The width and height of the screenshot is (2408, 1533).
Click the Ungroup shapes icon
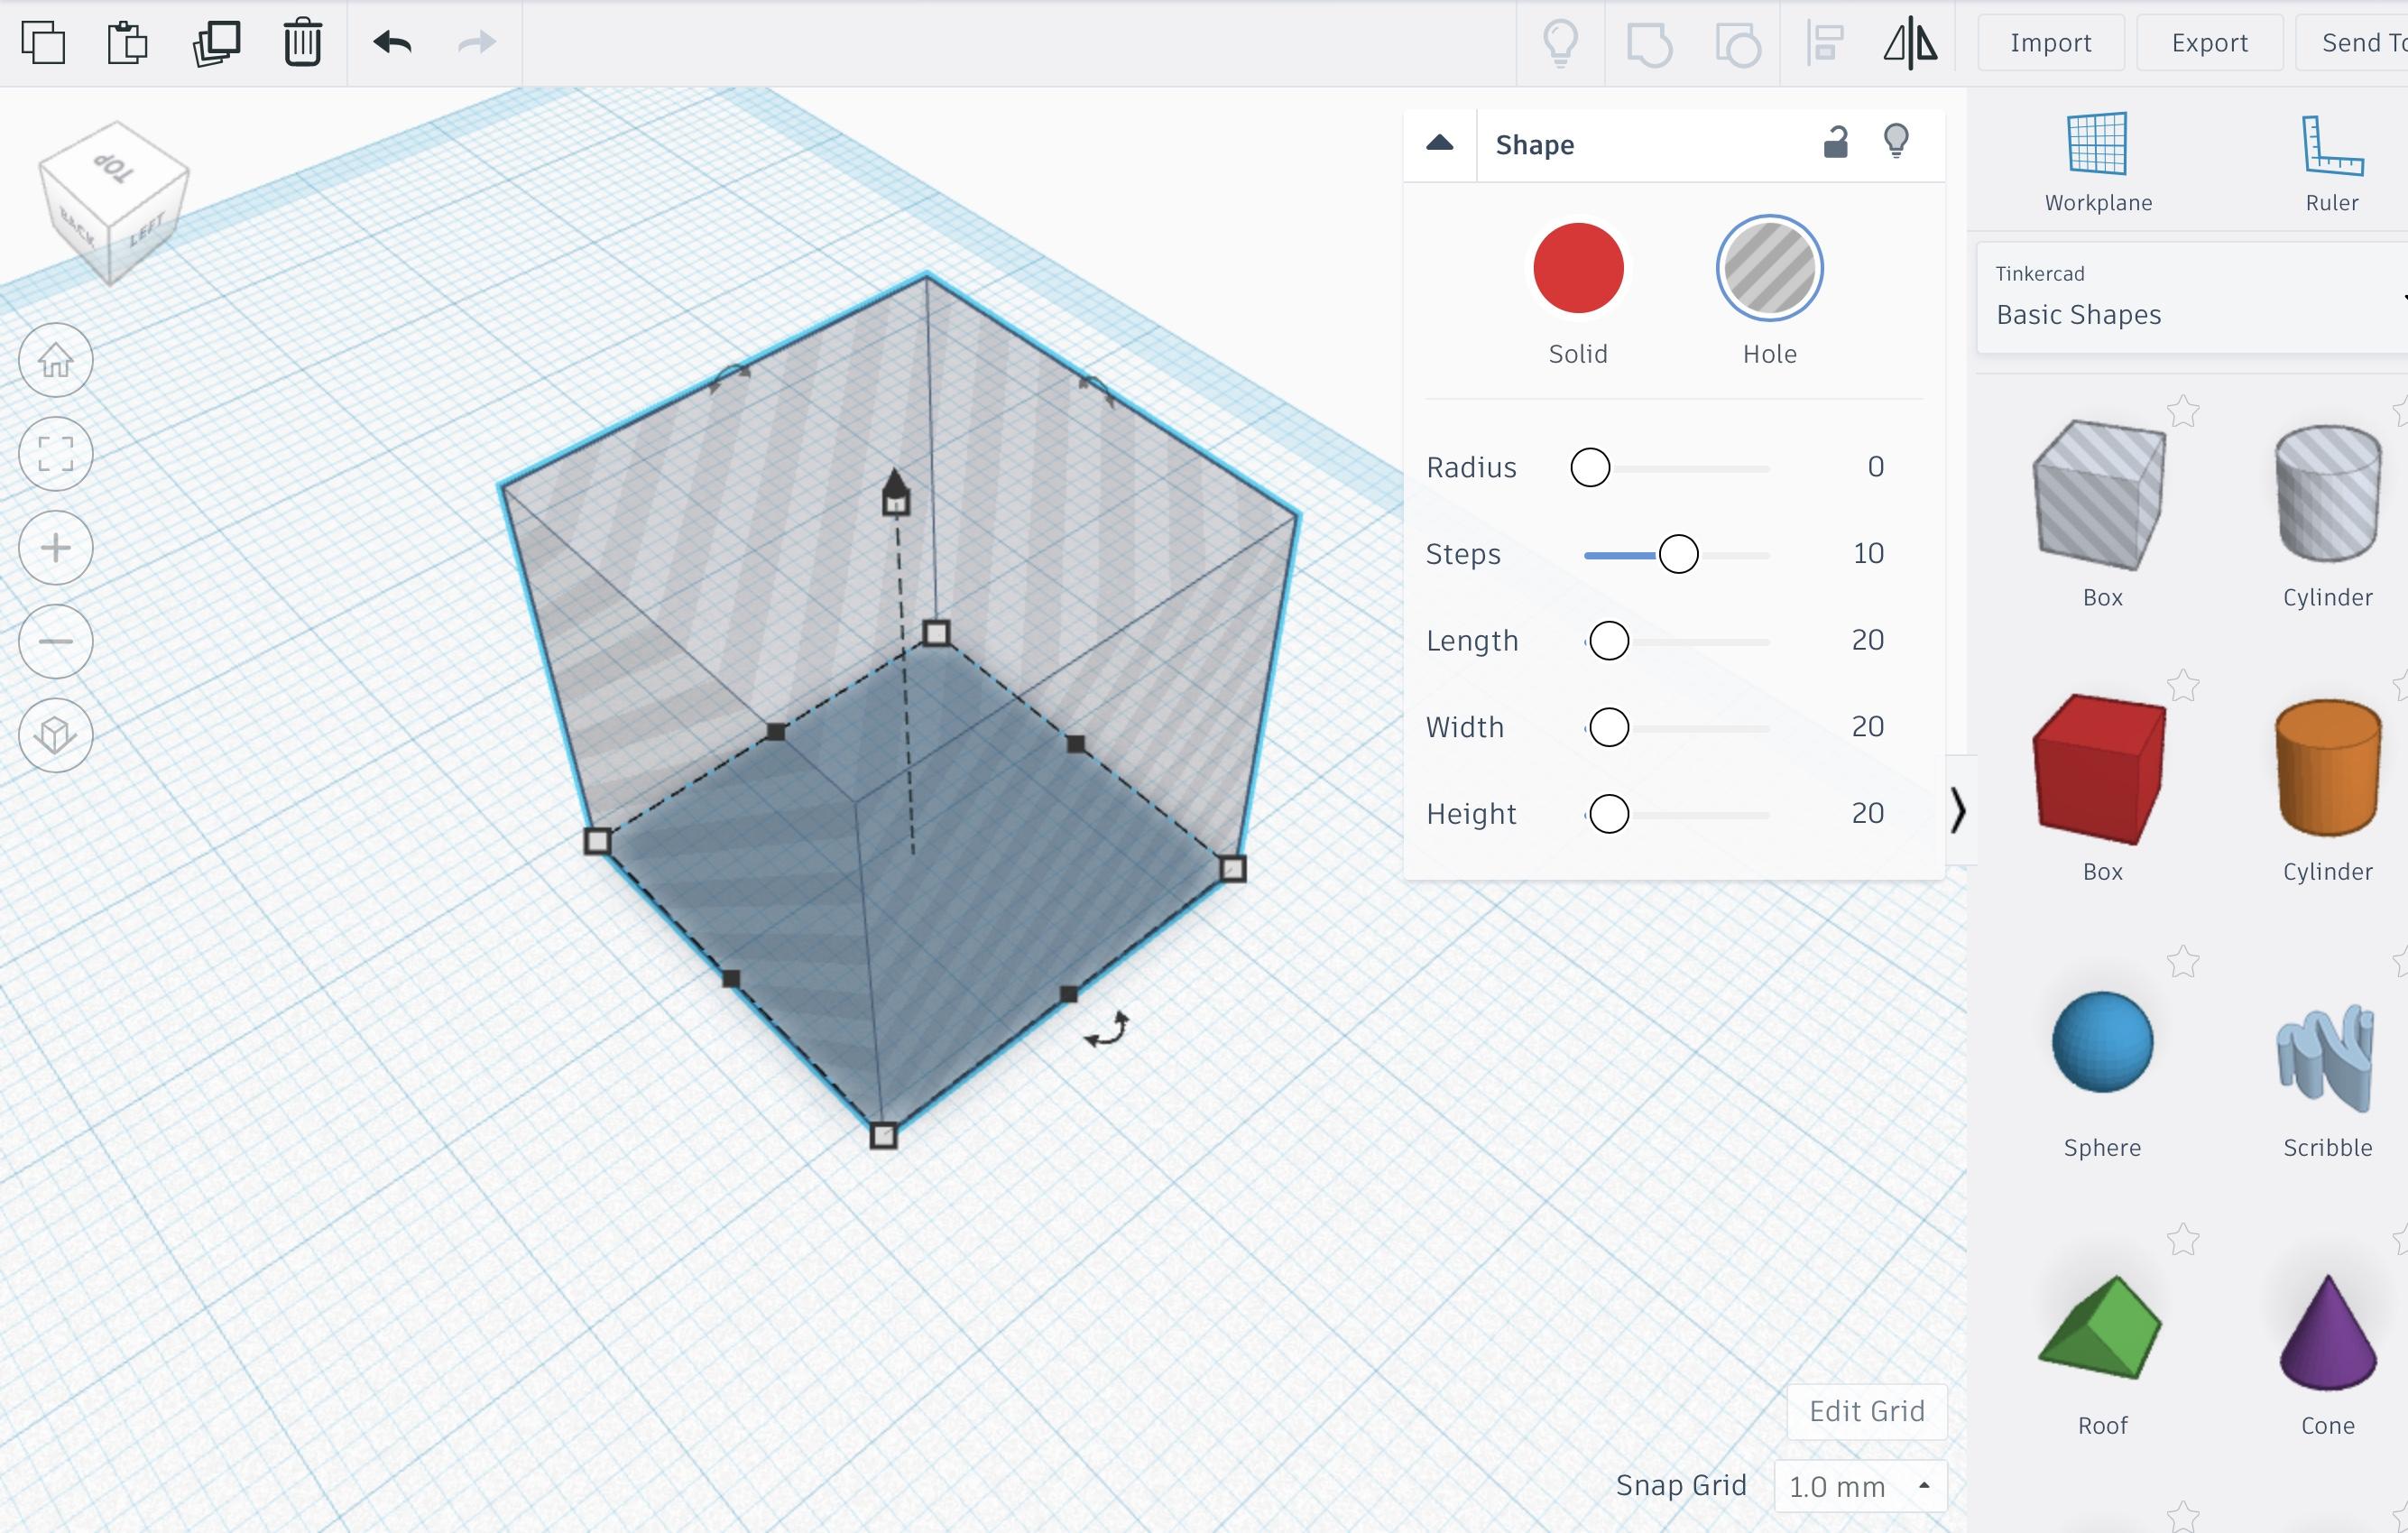tap(1737, 45)
